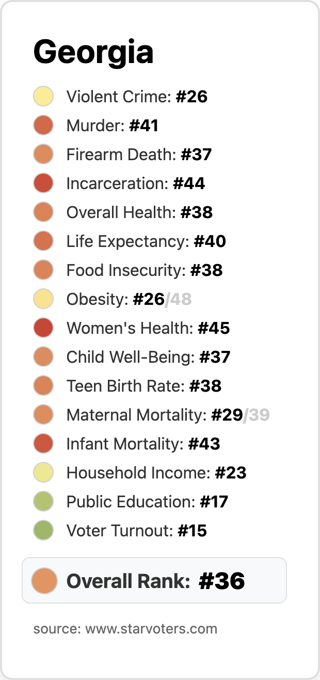Viewport: 320px width, 680px height.
Task: Click the red dot beside Incarceration
Action: click(43, 183)
